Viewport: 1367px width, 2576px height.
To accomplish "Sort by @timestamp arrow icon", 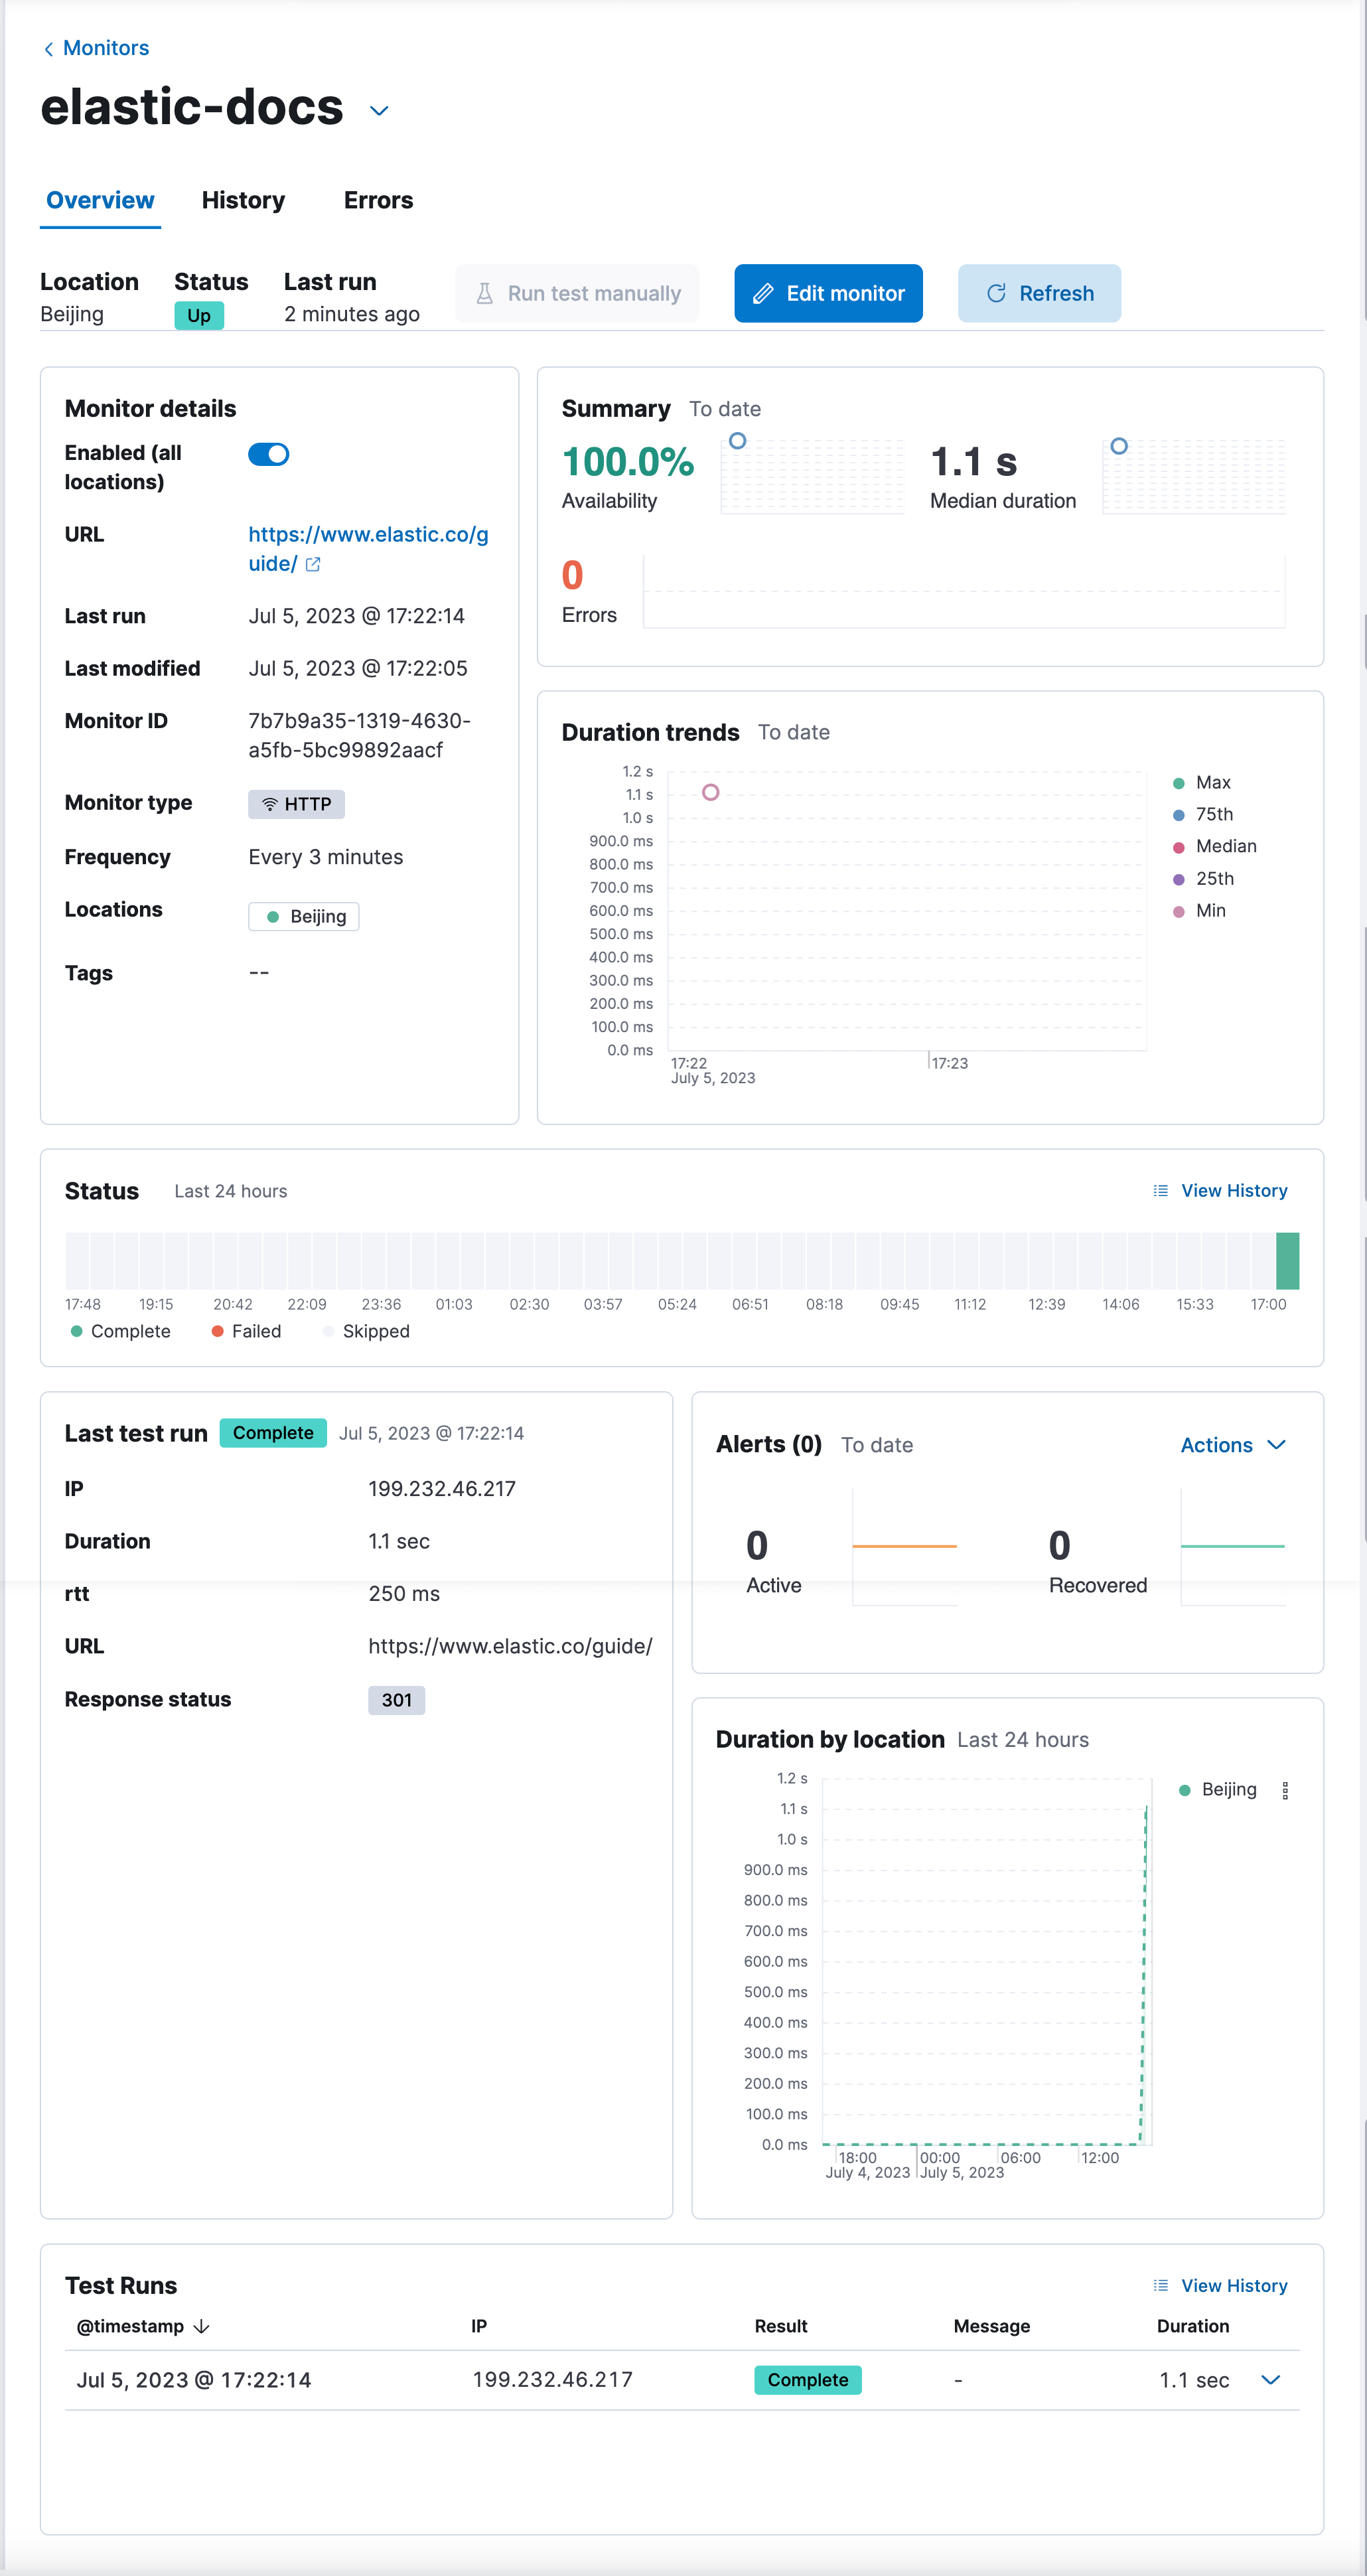I will [x=201, y=2326].
